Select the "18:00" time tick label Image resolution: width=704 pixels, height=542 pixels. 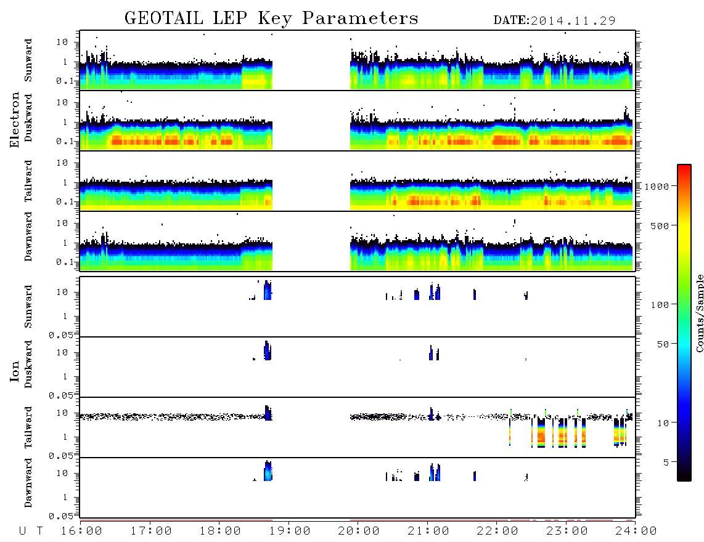[221, 532]
